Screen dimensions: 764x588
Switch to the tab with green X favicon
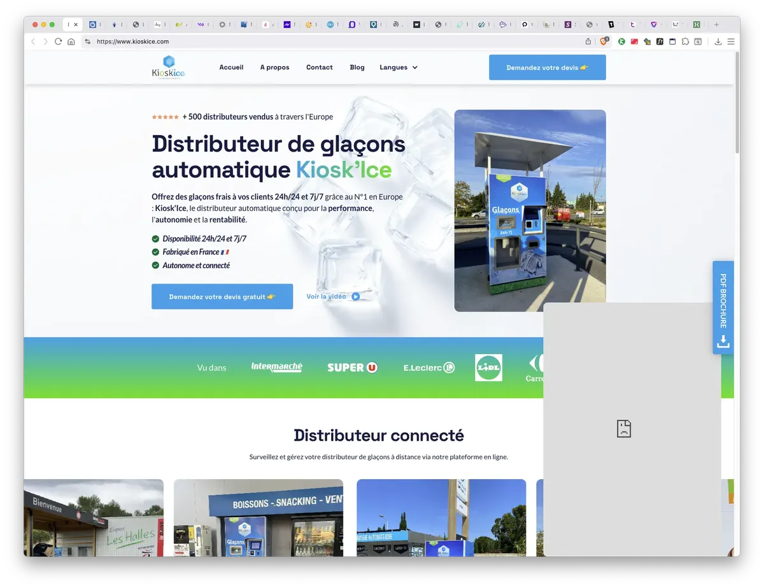(x=697, y=24)
